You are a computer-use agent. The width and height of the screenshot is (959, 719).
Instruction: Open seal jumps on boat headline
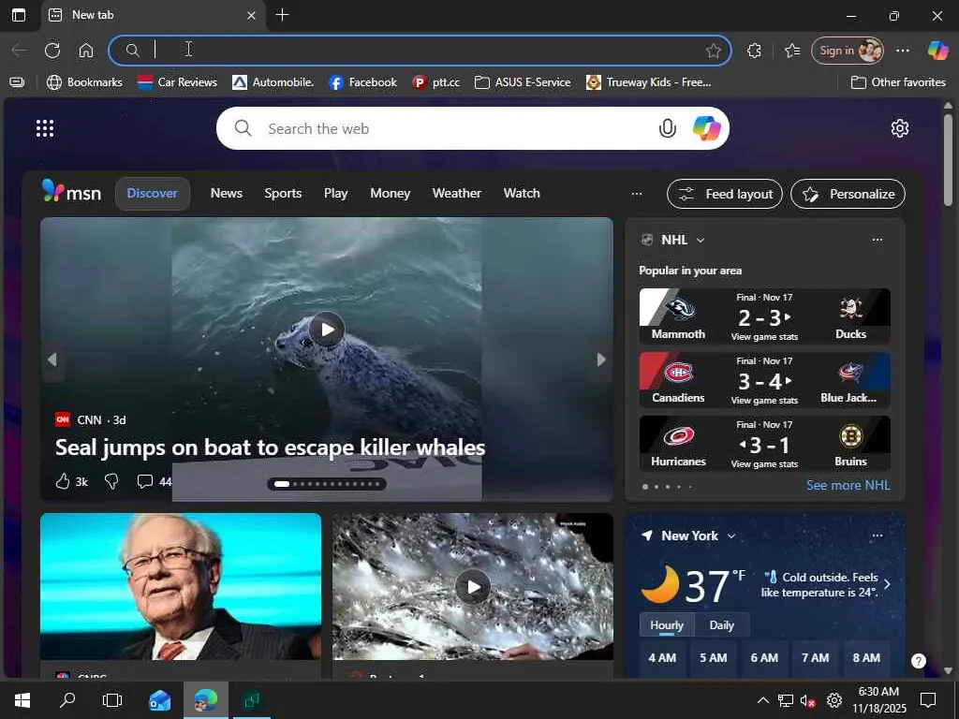(x=270, y=448)
